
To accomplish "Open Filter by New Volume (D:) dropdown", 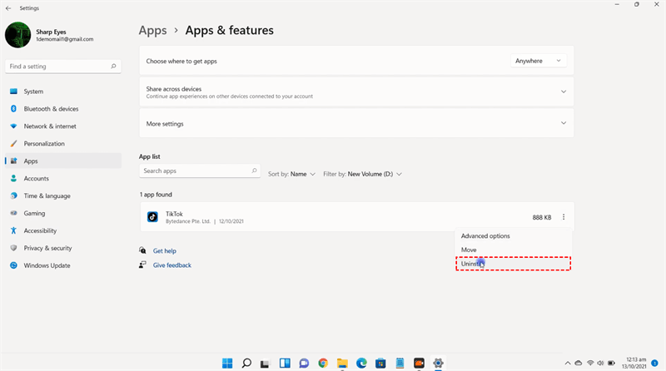I will 363,174.
